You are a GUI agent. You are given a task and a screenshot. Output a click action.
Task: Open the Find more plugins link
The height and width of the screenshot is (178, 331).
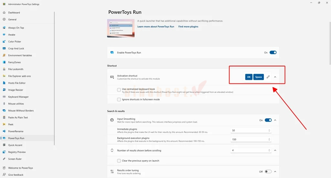[188, 27]
